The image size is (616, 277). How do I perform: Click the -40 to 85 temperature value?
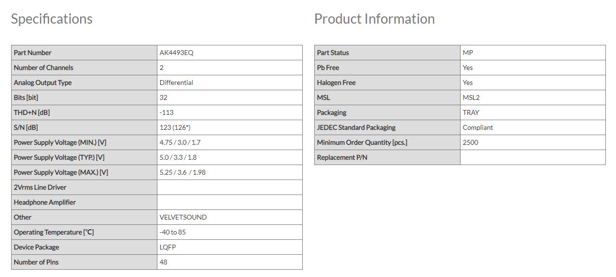click(172, 232)
